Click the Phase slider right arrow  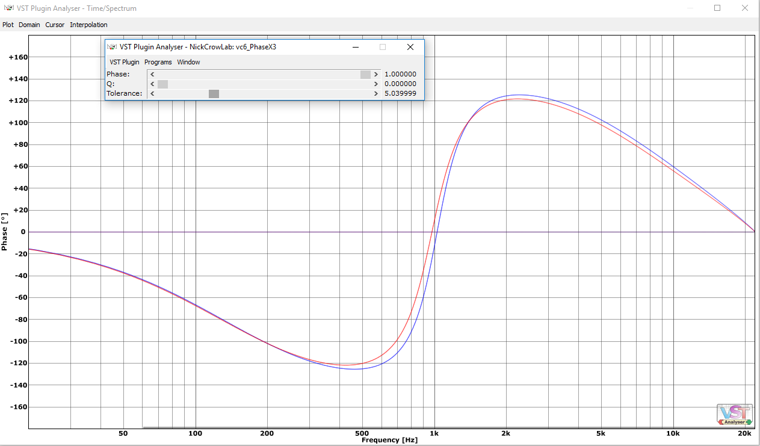[x=376, y=75]
